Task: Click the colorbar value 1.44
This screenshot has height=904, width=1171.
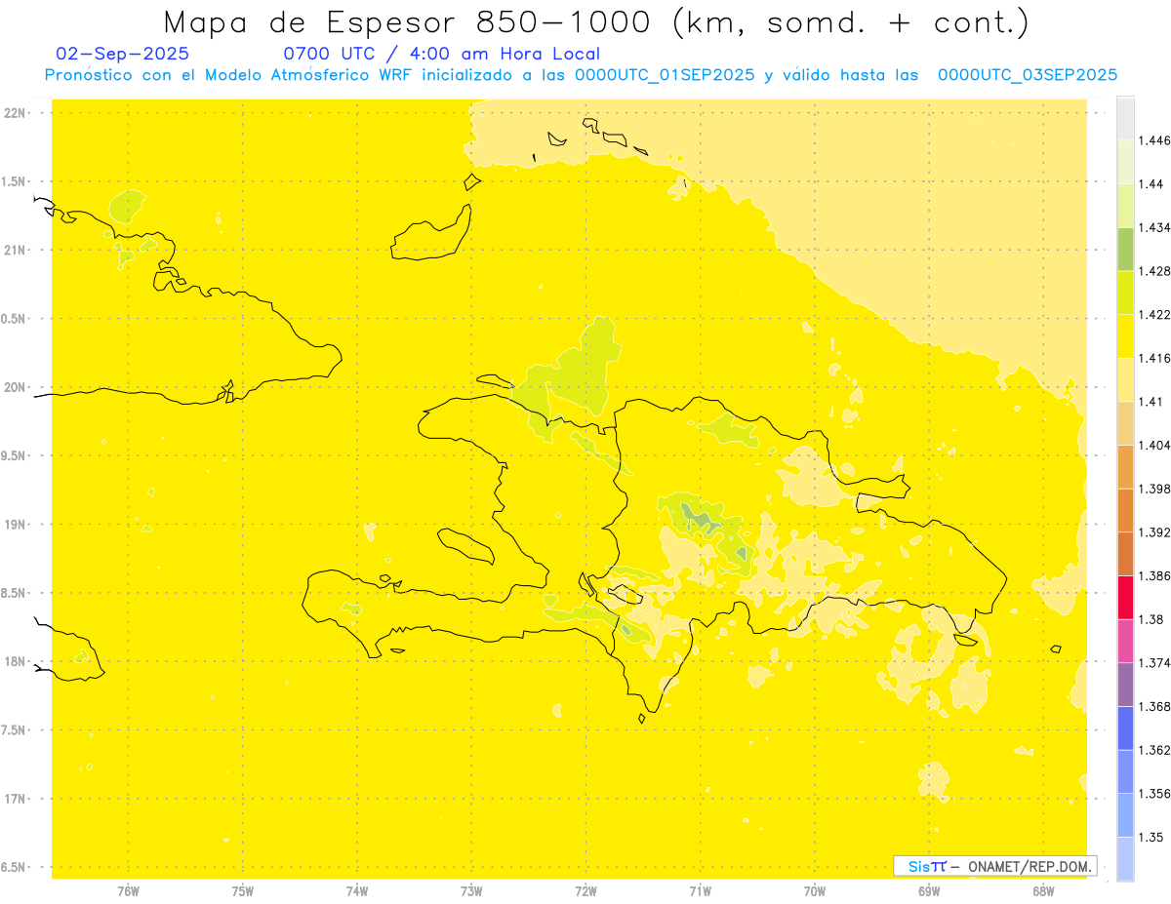Action: point(1149,184)
